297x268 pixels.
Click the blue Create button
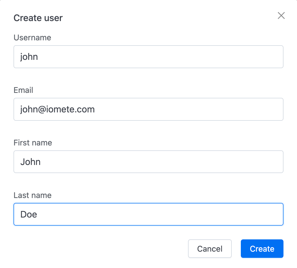pyautogui.click(x=262, y=248)
